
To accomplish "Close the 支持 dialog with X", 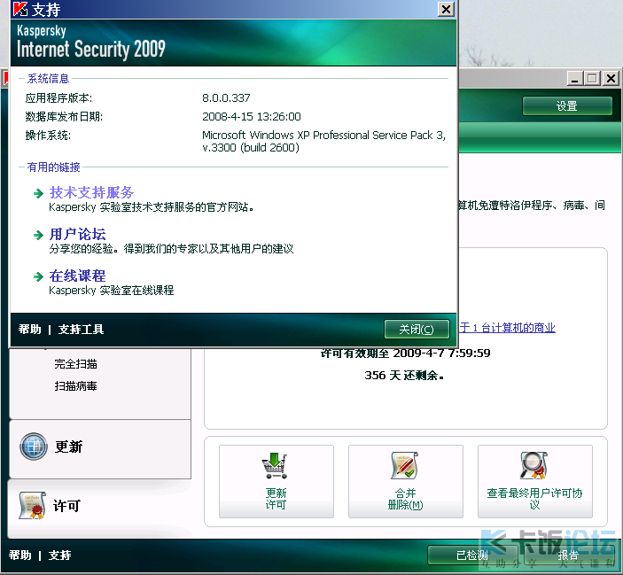I will tap(446, 9).
